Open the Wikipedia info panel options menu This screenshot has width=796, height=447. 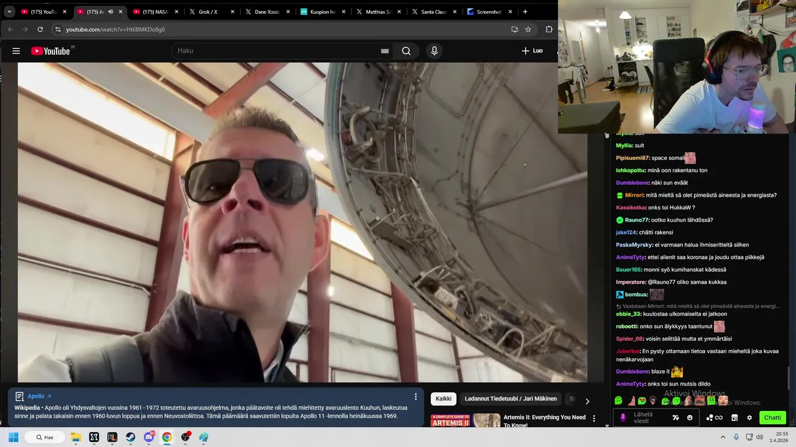click(415, 396)
